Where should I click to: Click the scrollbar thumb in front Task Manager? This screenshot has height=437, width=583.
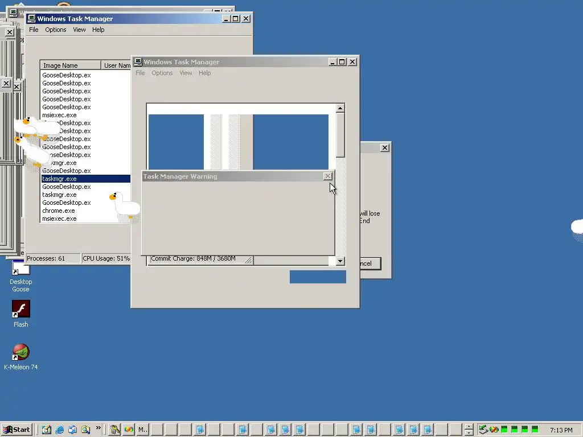[340, 135]
